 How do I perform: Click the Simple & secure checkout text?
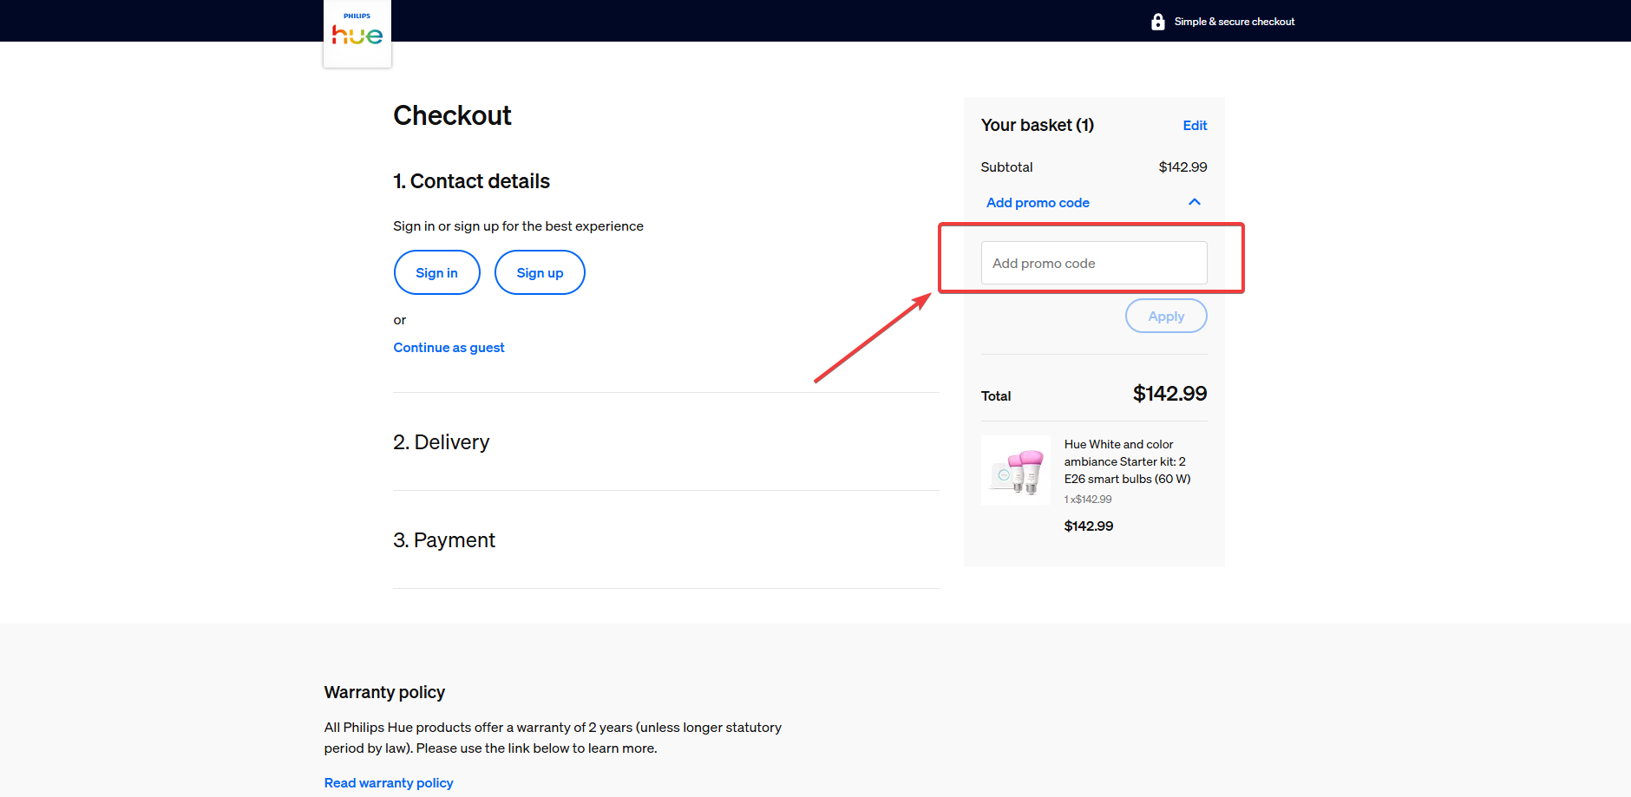point(1235,22)
